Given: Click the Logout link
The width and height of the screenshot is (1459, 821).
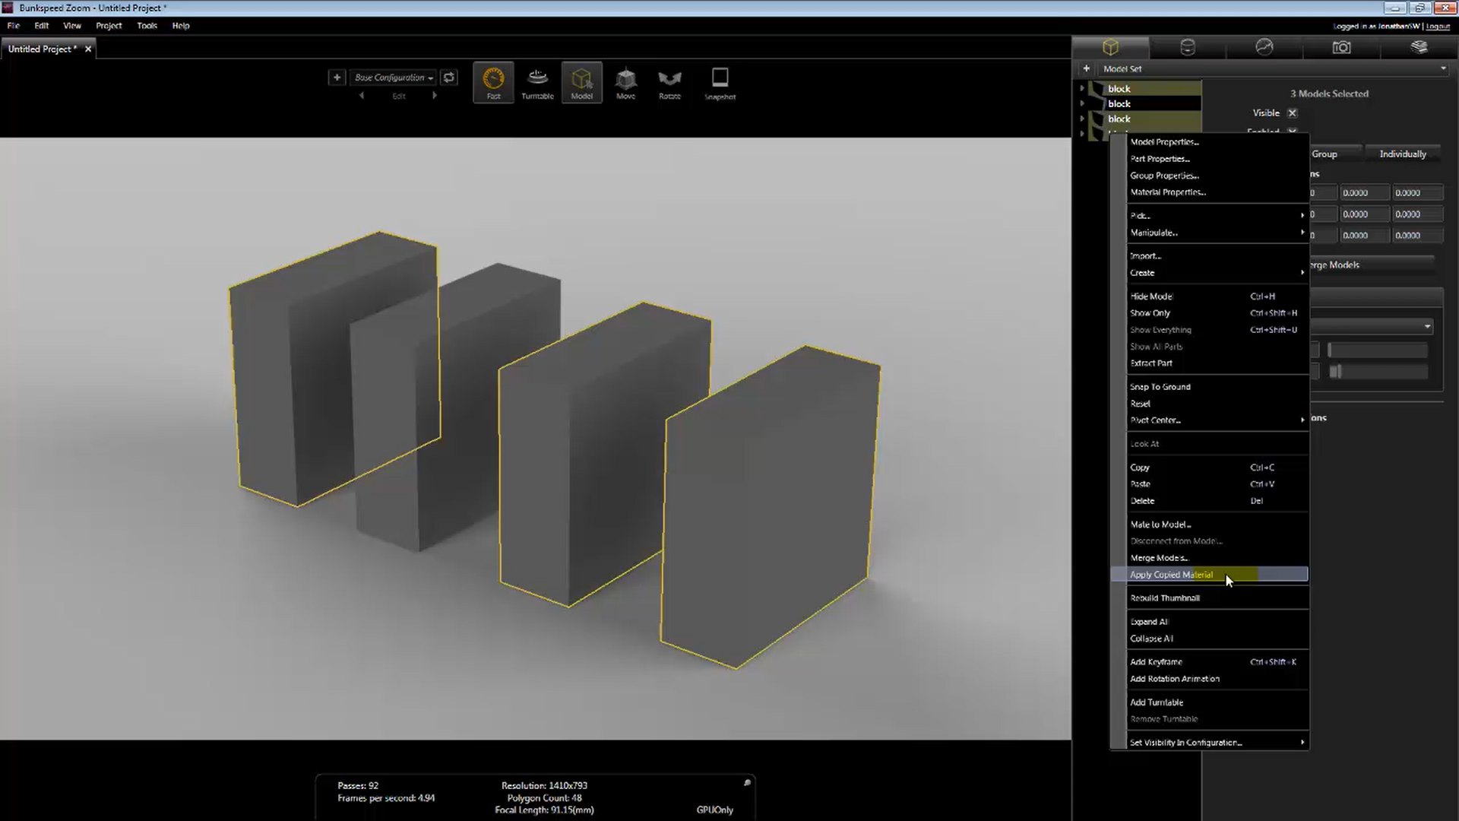Looking at the screenshot, I should (x=1438, y=26).
